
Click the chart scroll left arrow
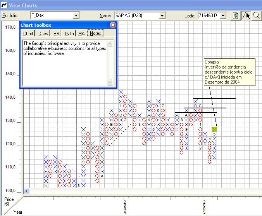[x=27, y=191]
